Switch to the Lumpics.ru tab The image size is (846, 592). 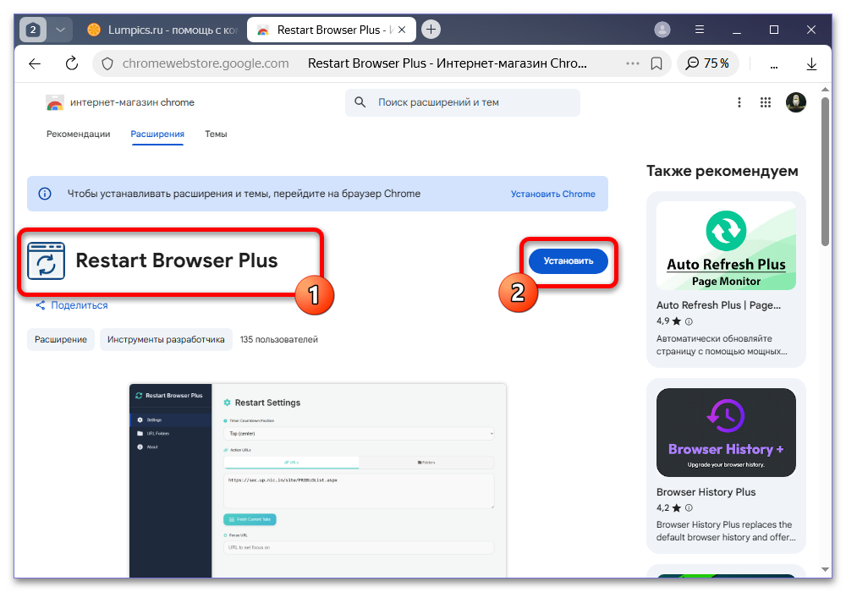(x=162, y=30)
